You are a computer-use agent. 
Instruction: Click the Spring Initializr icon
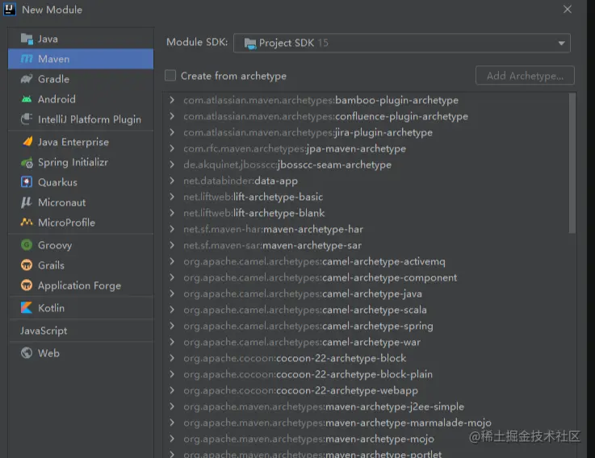coord(27,162)
